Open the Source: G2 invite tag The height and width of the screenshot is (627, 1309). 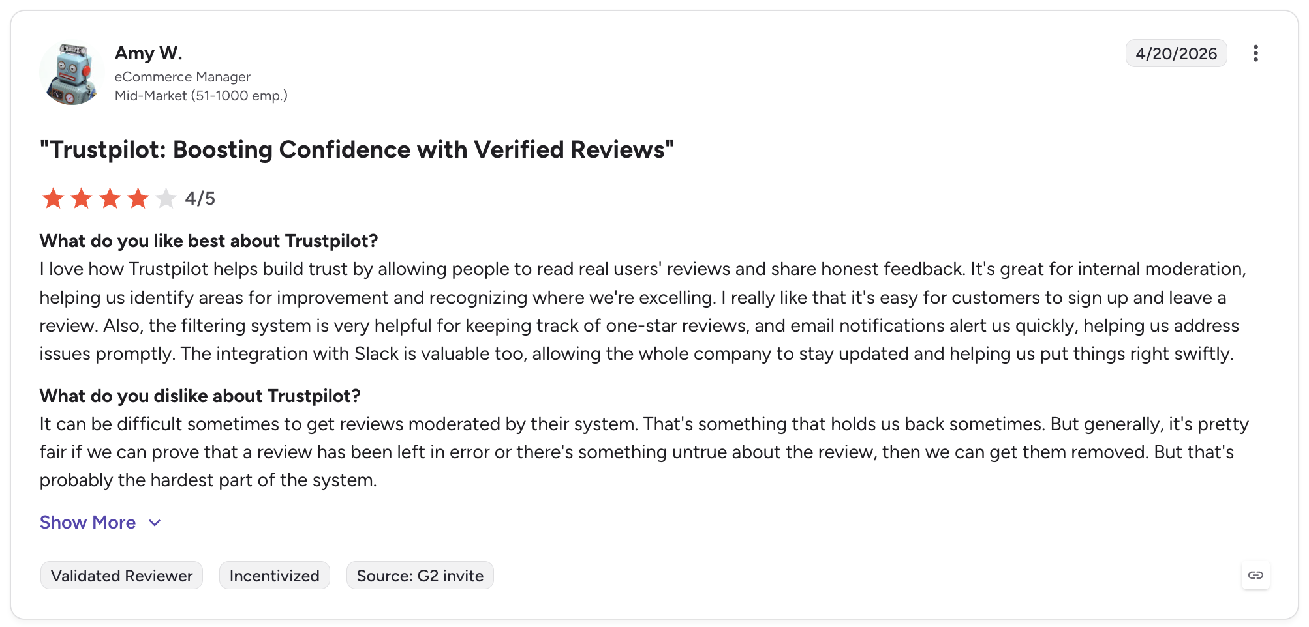(420, 576)
